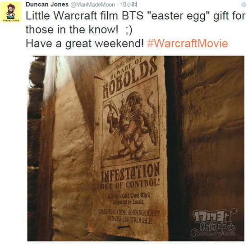The width and height of the screenshot is (248, 245).
Task: Click the MANMADEMOON label under the avatar
Action: [x=11, y=21]
